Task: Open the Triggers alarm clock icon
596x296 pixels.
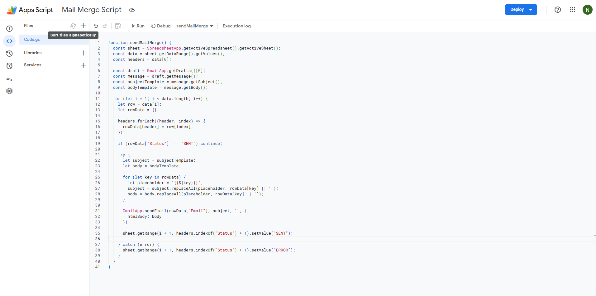Action: [9, 66]
